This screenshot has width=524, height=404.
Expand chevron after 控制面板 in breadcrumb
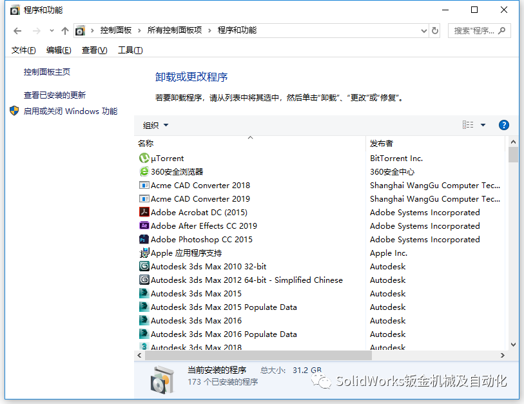tap(139, 31)
